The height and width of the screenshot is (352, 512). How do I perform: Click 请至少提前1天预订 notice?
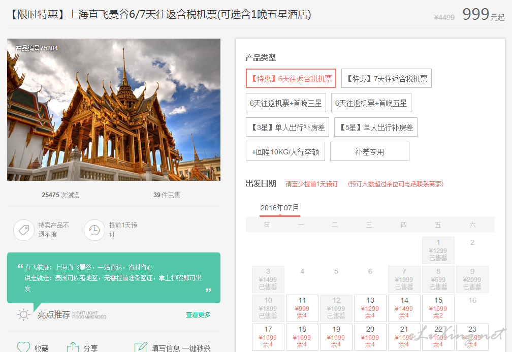coord(311,184)
